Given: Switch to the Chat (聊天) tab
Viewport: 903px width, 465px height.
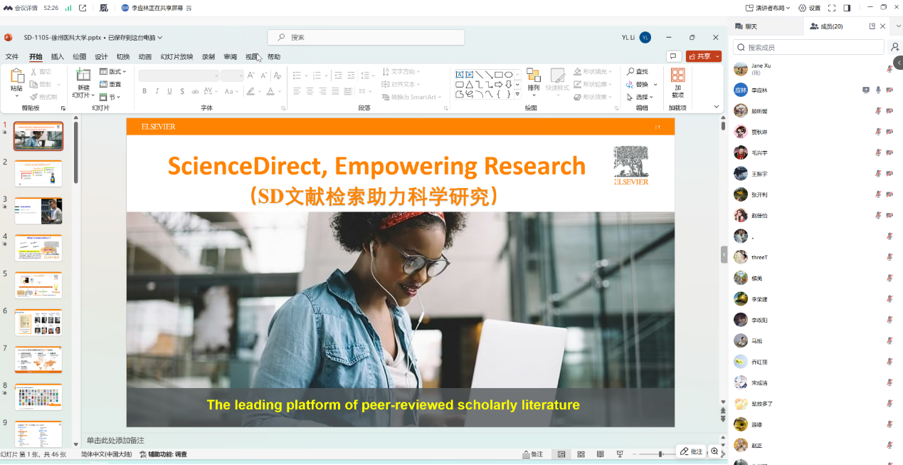Looking at the screenshot, I should click(x=746, y=26).
